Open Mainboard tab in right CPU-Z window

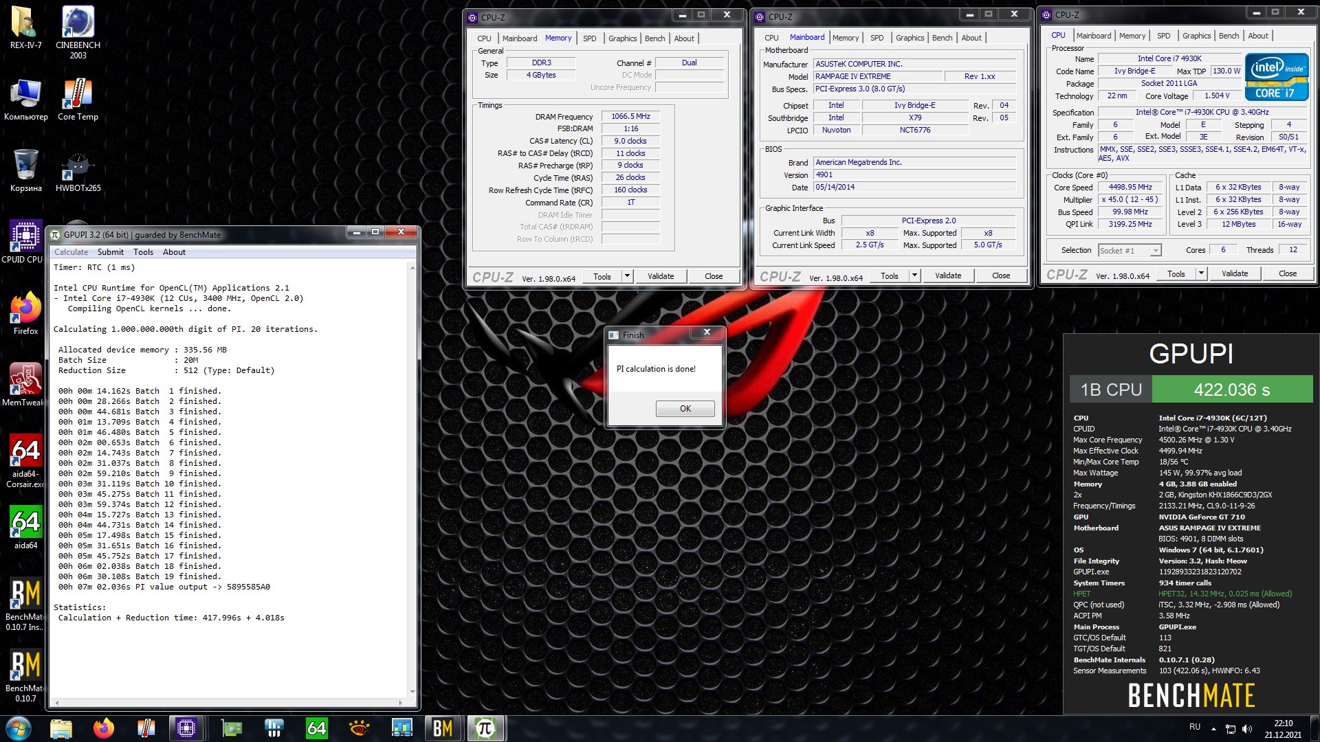pos(1093,36)
